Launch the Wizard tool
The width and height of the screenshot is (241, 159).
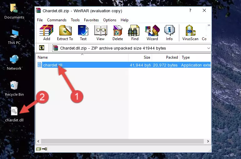tap(152, 33)
